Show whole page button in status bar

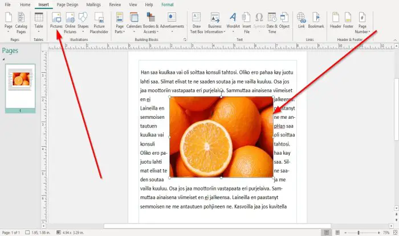pos(395,233)
